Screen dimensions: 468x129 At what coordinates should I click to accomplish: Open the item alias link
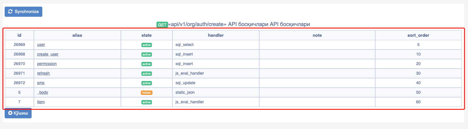41,102
